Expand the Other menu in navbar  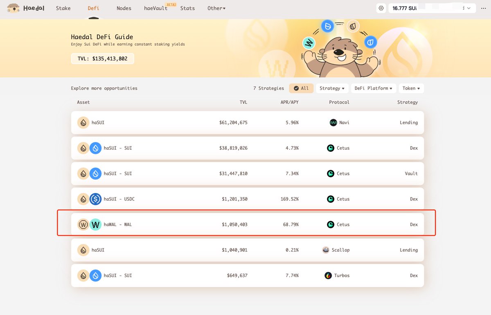point(216,8)
